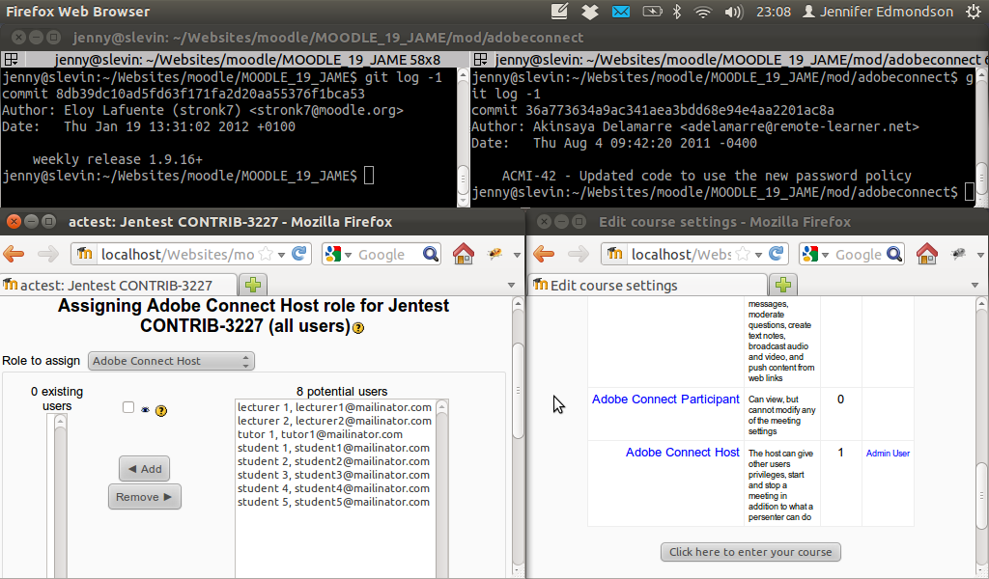Click the Add button

click(x=145, y=469)
